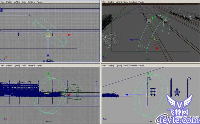This screenshot has height=124, width=200.
Task: Open Show menu in side viewport panel
Action: tap(126, 66)
